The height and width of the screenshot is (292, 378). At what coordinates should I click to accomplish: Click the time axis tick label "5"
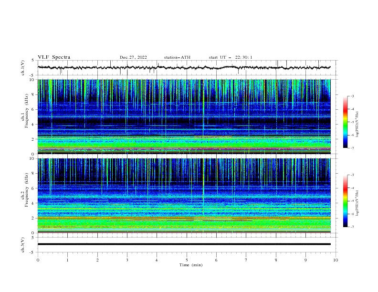(x=187, y=260)
